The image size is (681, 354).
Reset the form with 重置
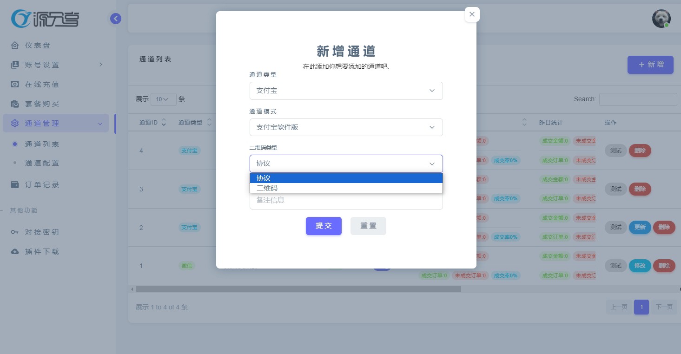tap(368, 226)
